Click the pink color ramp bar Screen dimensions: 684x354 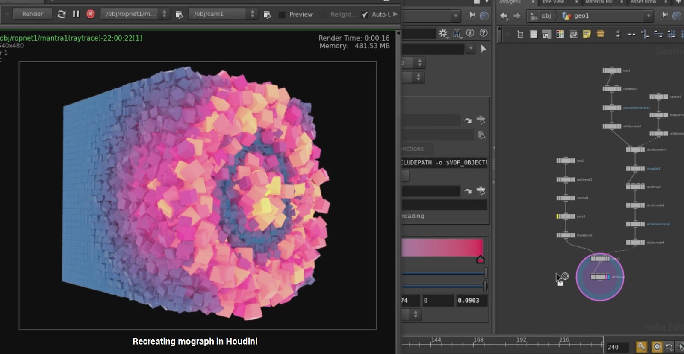[442, 247]
